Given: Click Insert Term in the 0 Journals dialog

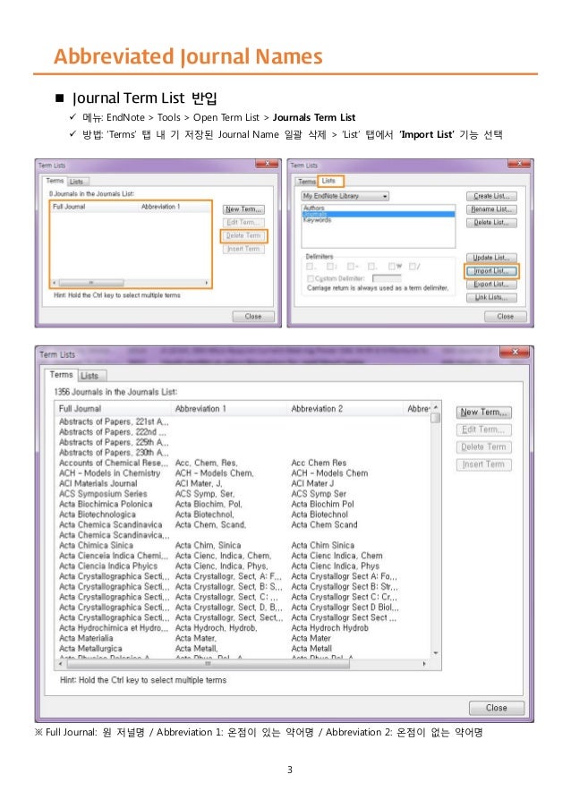Looking at the screenshot, I should pyautogui.click(x=243, y=249).
